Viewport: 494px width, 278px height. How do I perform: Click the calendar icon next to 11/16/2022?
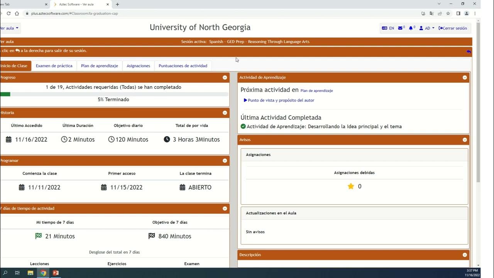(8, 139)
